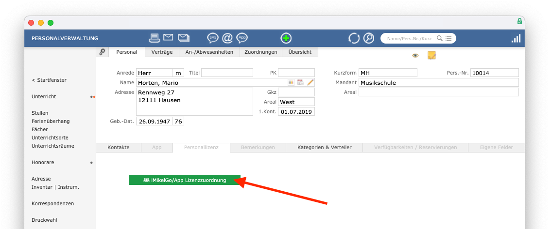552x229 pixels.
Task: Open Fächer in the sidebar
Action: [x=39, y=129]
